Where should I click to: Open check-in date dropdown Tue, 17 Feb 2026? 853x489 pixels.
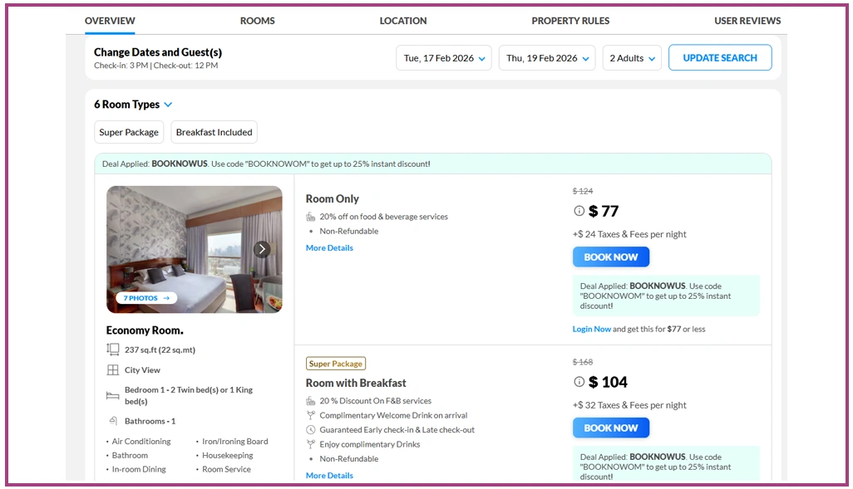(444, 58)
